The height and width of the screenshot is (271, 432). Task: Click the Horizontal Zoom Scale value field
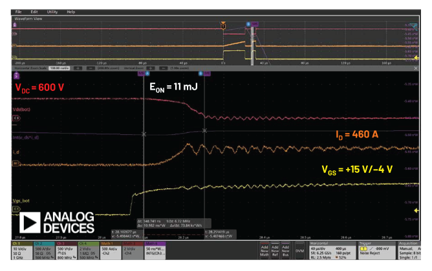tap(59, 66)
